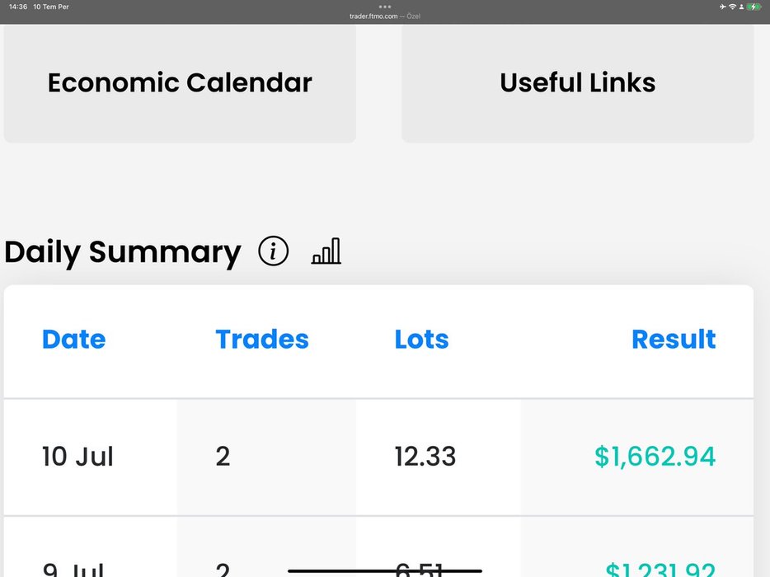Sort table by Trades column header

262,340
